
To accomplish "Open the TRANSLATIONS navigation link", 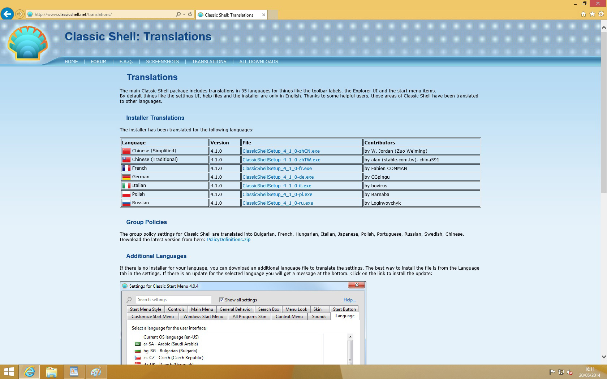I will (209, 62).
